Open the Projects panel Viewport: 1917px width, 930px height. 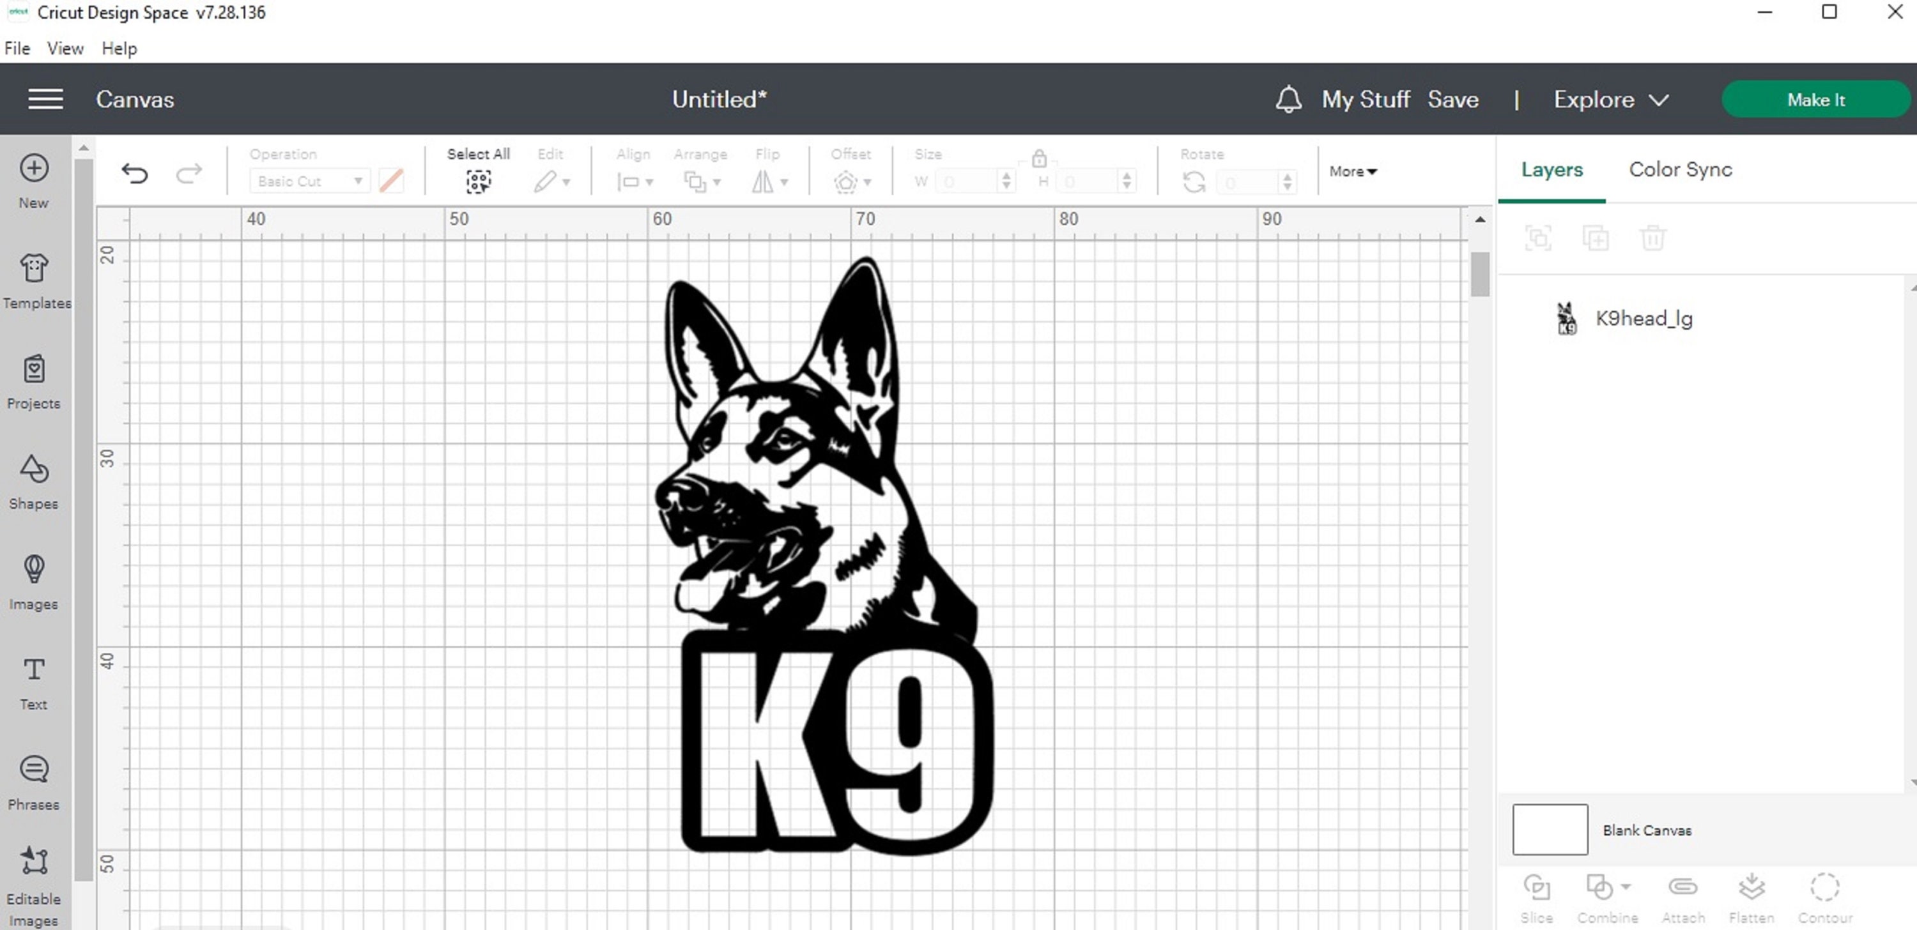pos(33,379)
